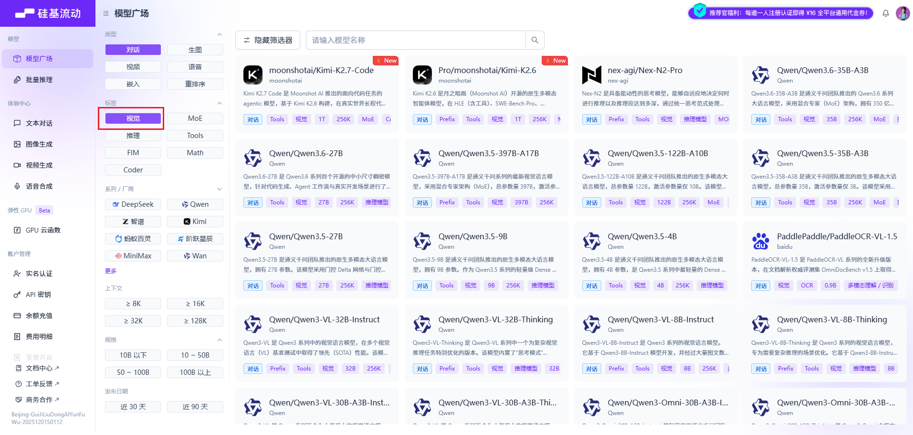This screenshot has width=913, height=435.
Task: Click the Qwen logo on Qwen3-VL-32B-Instruct card
Action: 253,324
